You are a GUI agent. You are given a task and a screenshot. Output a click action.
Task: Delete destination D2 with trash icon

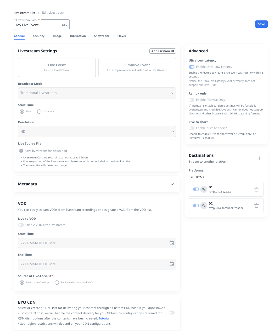(x=256, y=206)
